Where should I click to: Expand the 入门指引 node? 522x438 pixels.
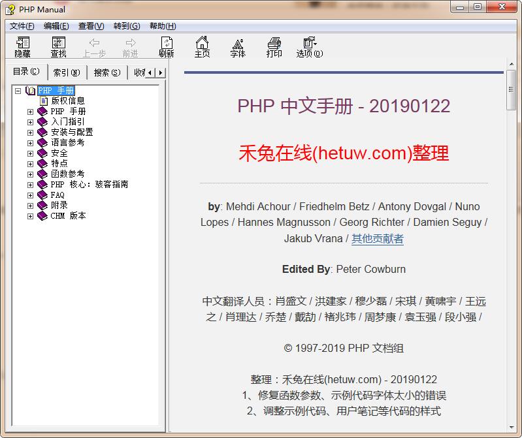30,122
